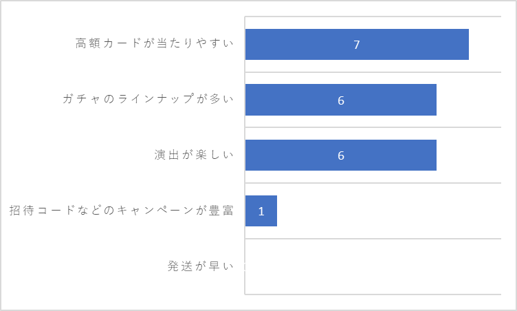Screen dimensions: 517x311
Task: Select the 演出が楽しい category label
Action: (x=194, y=155)
